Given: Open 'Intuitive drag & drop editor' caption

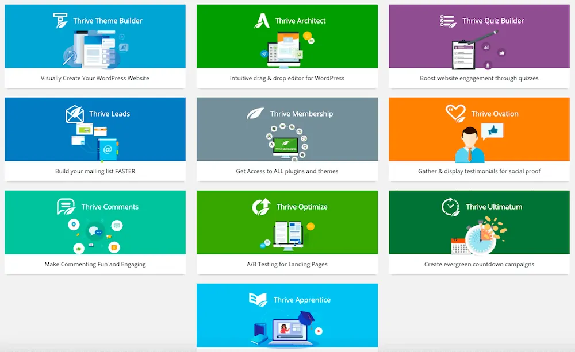Looking at the screenshot, I should tap(287, 78).
